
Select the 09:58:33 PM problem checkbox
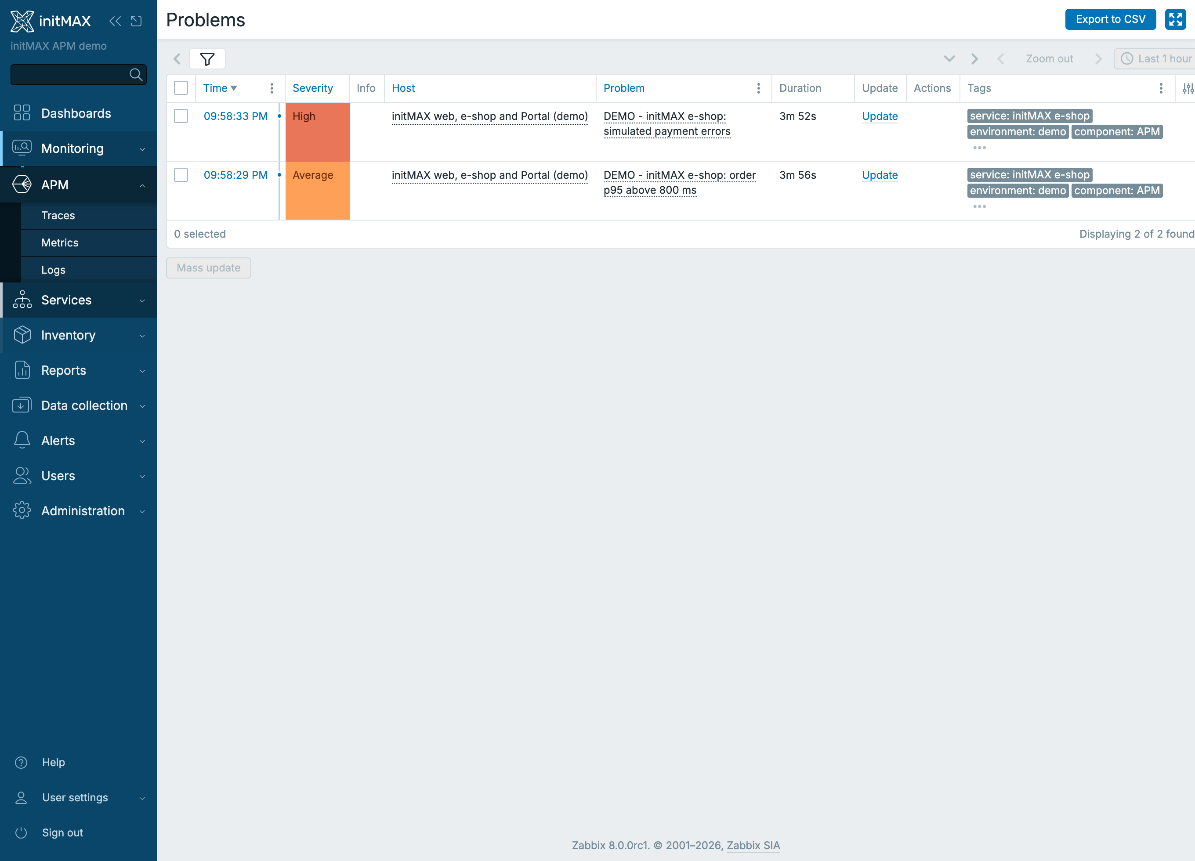click(181, 116)
